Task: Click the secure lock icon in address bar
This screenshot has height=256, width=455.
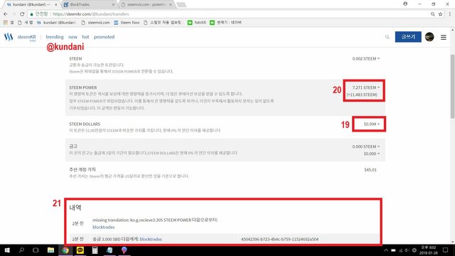Action: (31, 14)
